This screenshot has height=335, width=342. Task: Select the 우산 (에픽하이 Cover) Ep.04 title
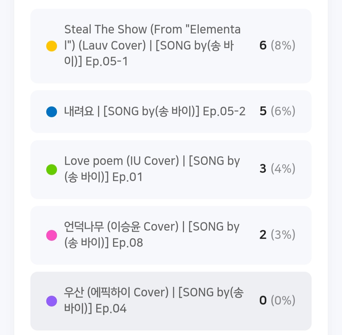154,300
